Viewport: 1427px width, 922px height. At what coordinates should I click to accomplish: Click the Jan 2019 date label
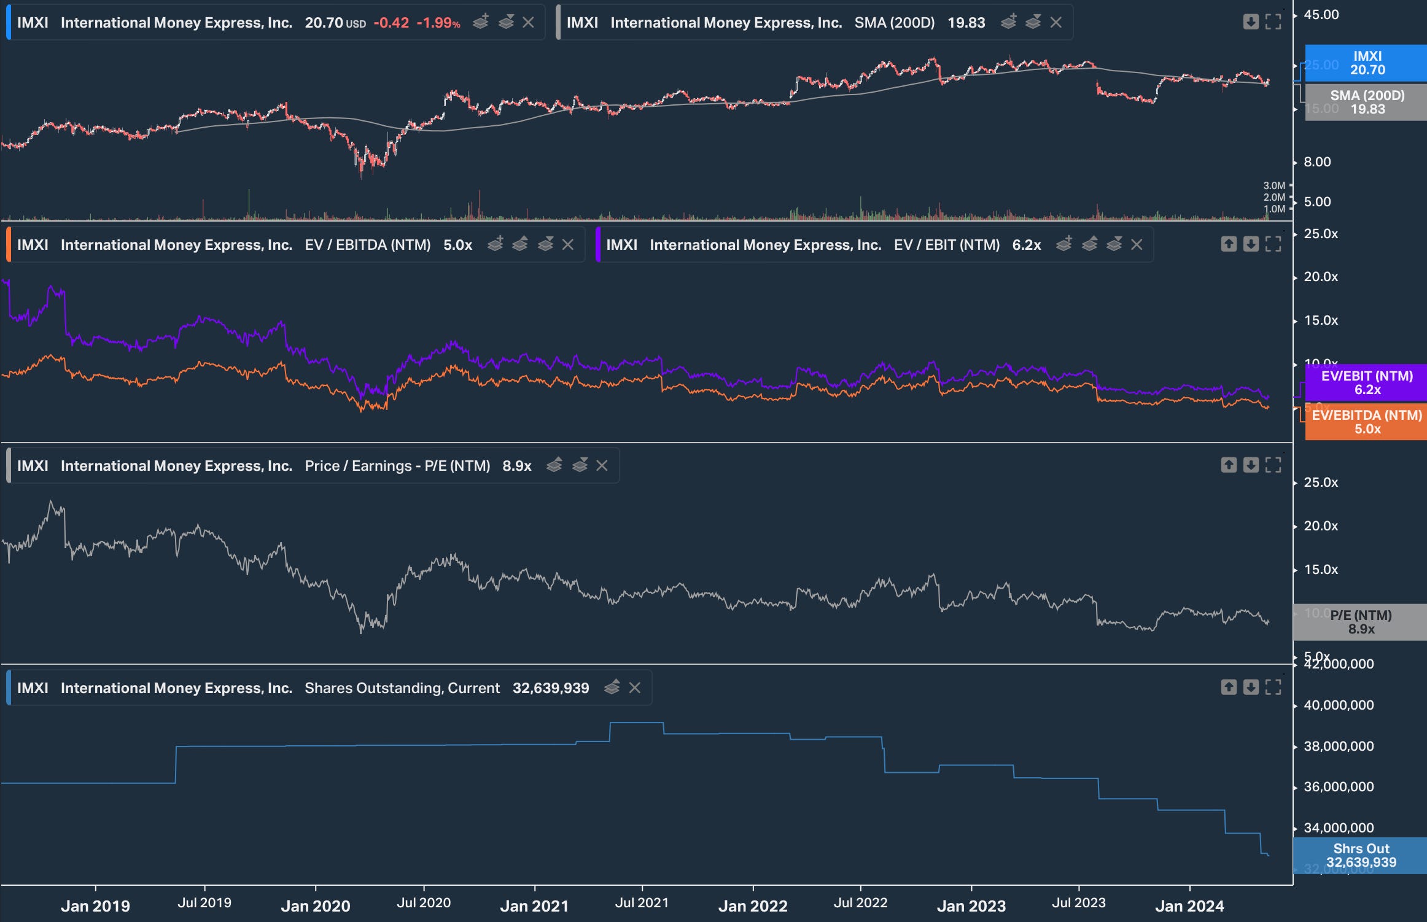95,906
